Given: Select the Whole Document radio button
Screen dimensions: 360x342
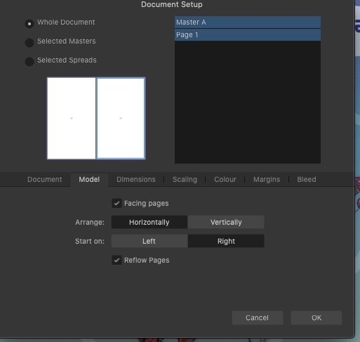Looking at the screenshot, I should tap(29, 24).
